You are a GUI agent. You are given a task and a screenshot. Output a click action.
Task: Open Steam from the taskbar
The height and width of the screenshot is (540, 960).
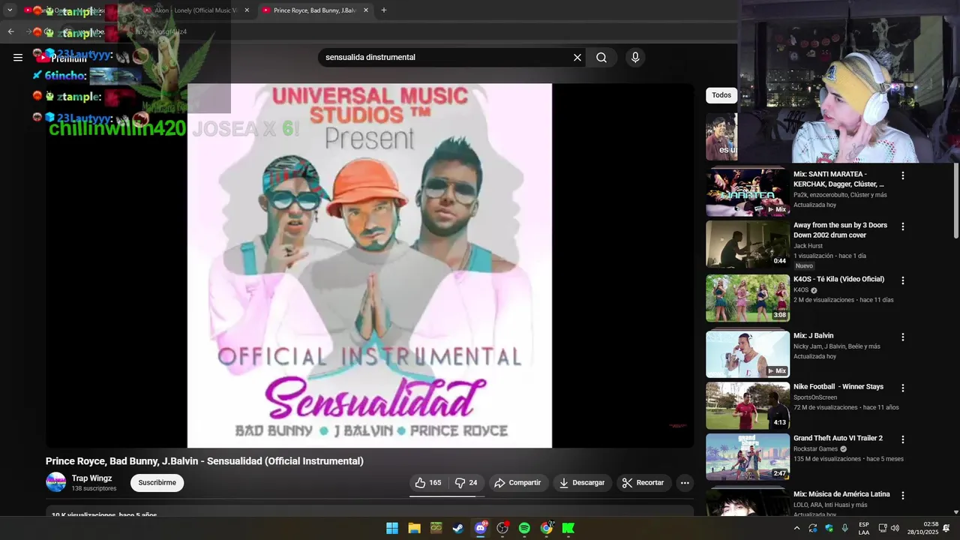pos(458,528)
